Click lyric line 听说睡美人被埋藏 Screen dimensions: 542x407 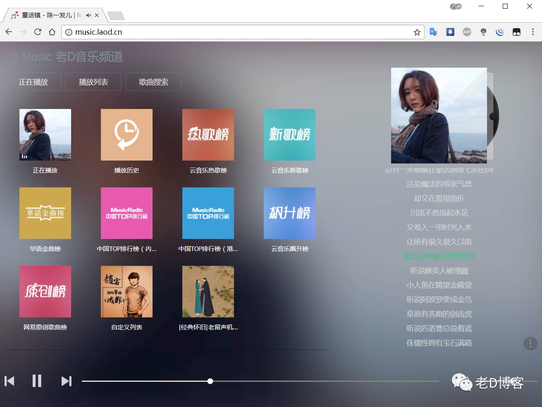pos(439,270)
